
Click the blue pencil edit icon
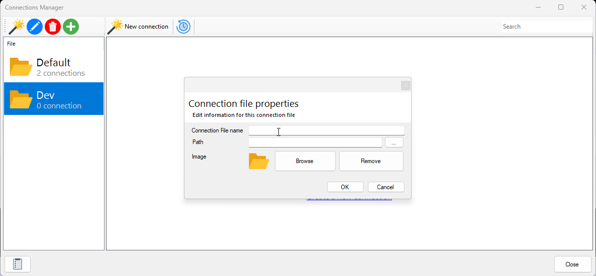click(35, 27)
